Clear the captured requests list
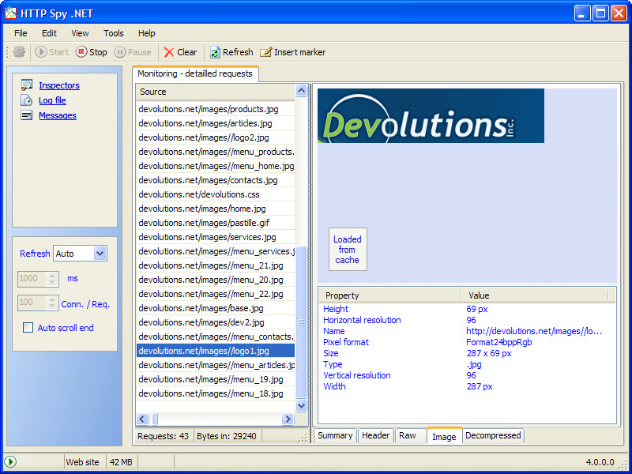 pos(180,52)
